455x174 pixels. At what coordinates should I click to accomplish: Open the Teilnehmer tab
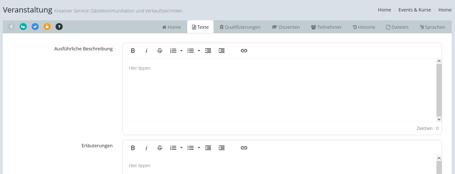click(x=326, y=27)
